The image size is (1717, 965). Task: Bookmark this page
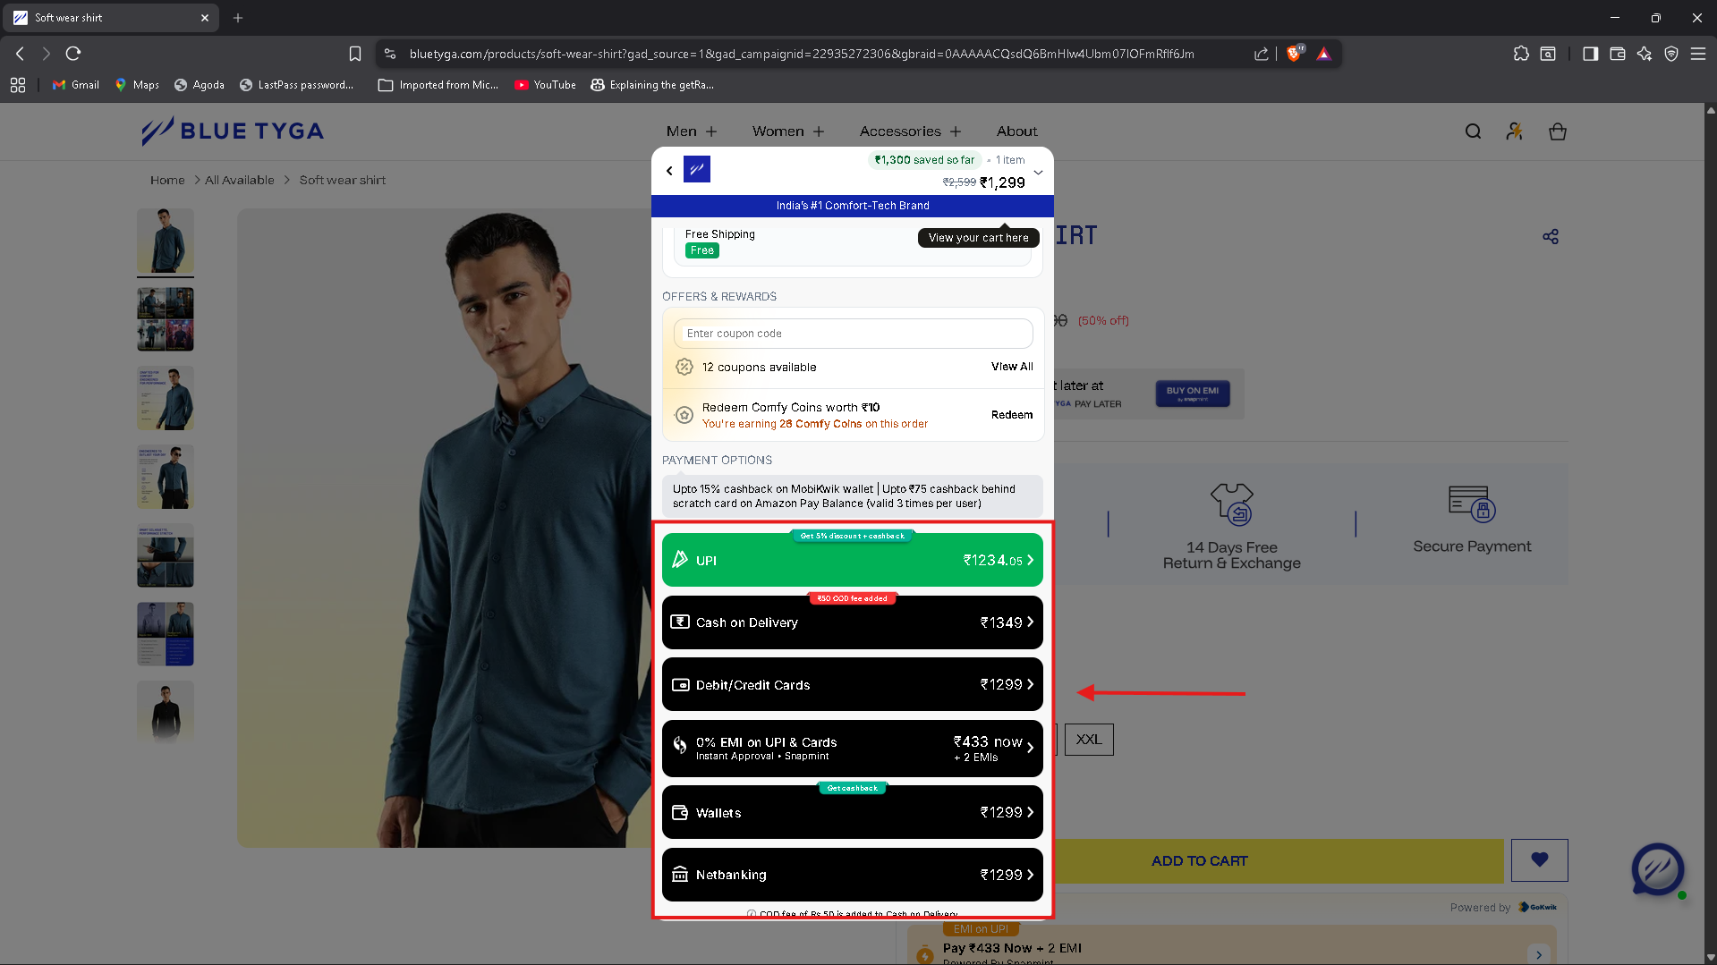click(355, 54)
